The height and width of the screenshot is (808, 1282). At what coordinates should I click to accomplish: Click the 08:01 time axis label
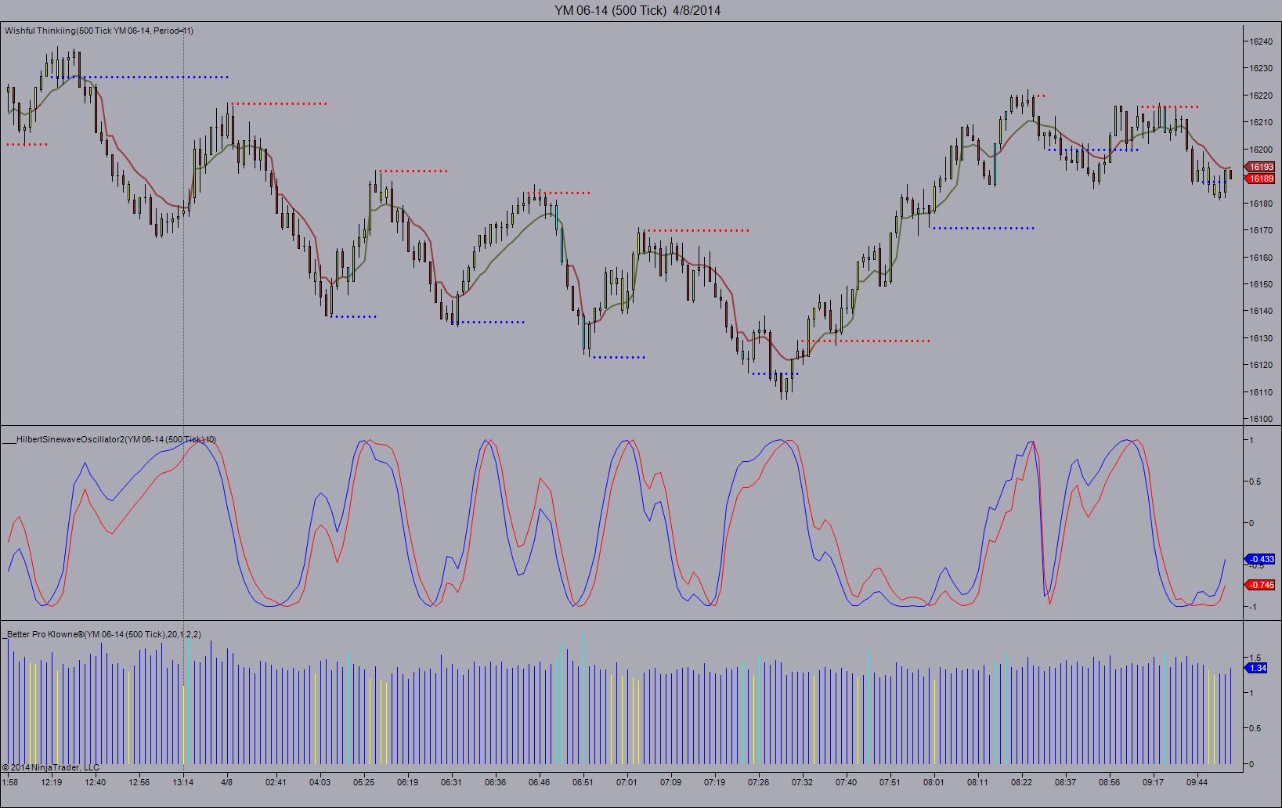click(934, 781)
